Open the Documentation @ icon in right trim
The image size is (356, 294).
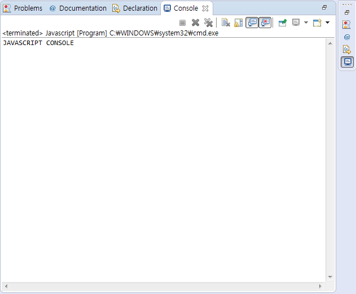click(x=347, y=37)
